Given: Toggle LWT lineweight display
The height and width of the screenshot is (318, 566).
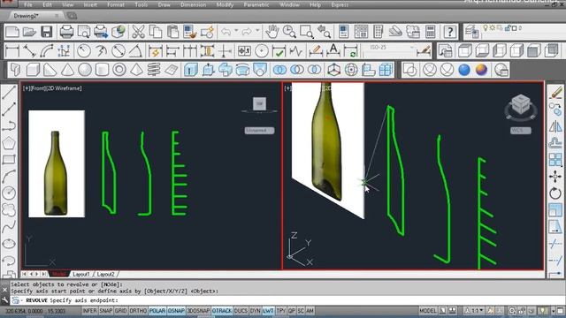Looking at the screenshot, I should 268,311.
